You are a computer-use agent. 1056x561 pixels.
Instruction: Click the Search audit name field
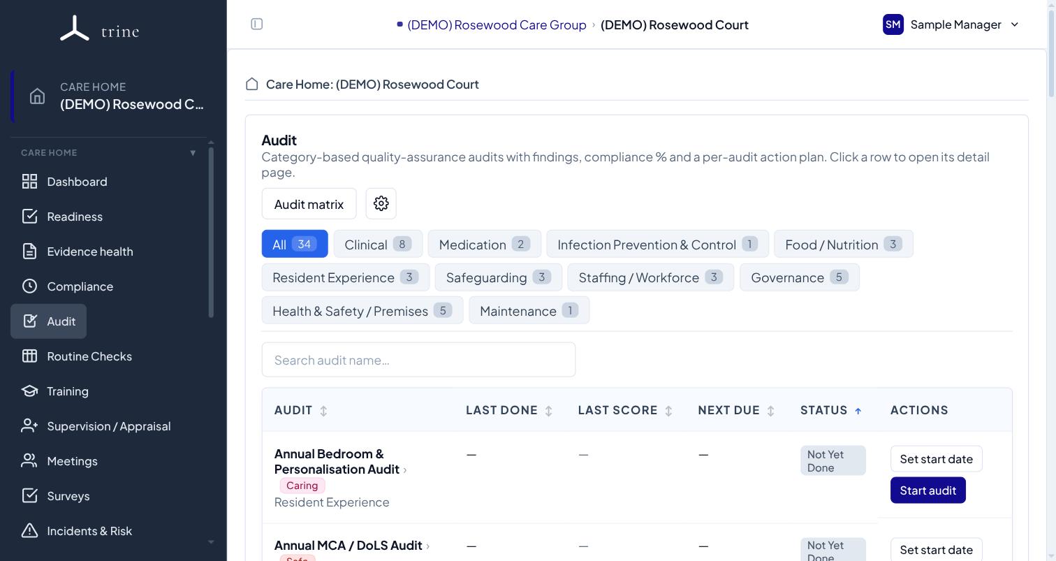418,360
